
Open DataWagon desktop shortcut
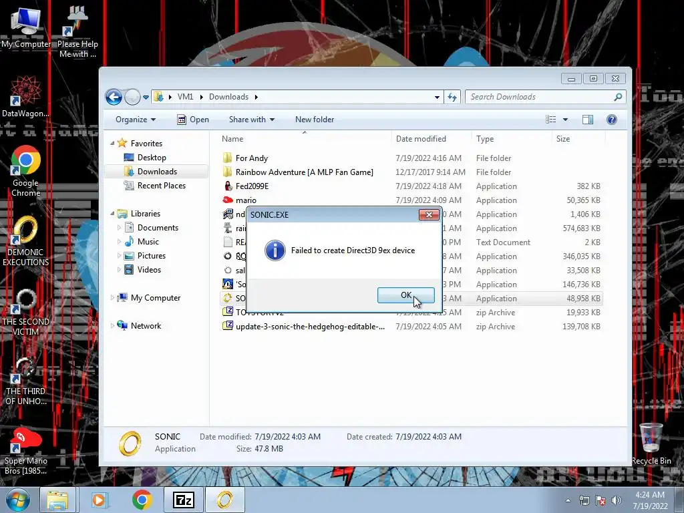point(25,96)
